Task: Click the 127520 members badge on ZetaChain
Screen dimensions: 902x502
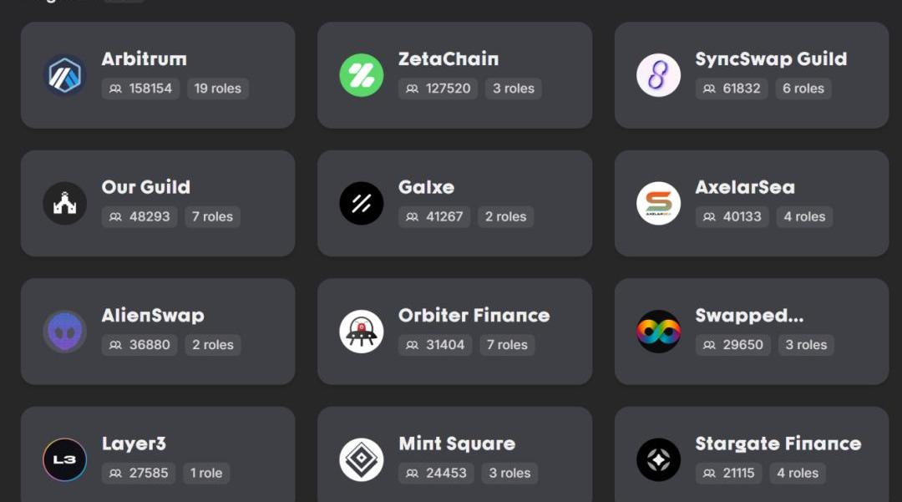Action: click(438, 89)
